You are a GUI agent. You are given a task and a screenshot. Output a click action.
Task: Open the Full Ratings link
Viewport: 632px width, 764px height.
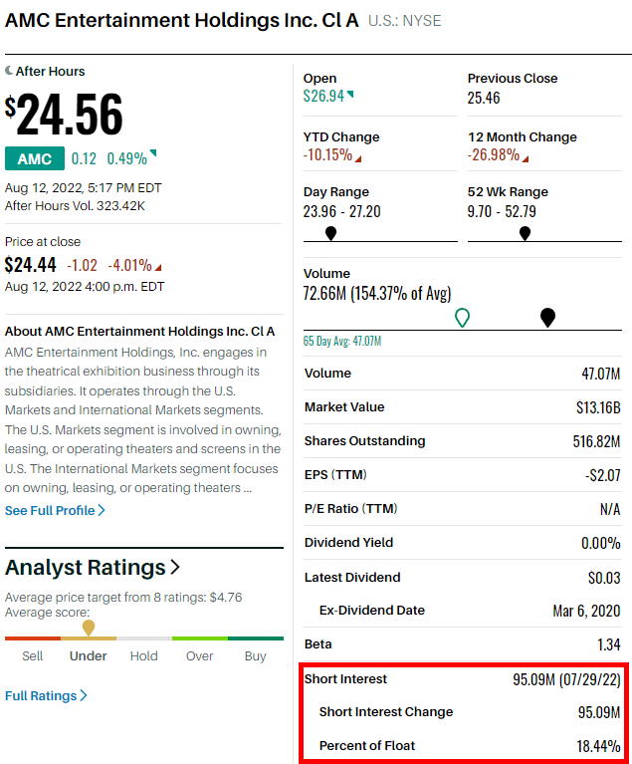pyautogui.click(x=46, y=695)
